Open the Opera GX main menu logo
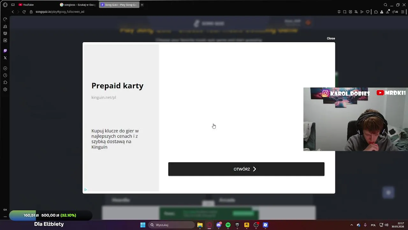The height and width of the screenshot is (230, 408). click(5, 5)
